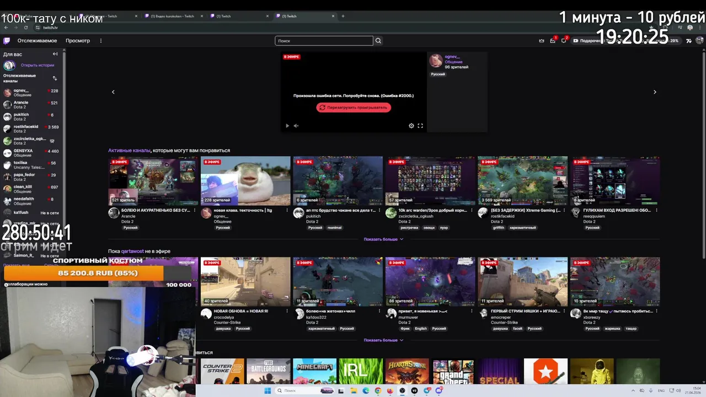Click the English tag on murmuwer card

[421, 329]
